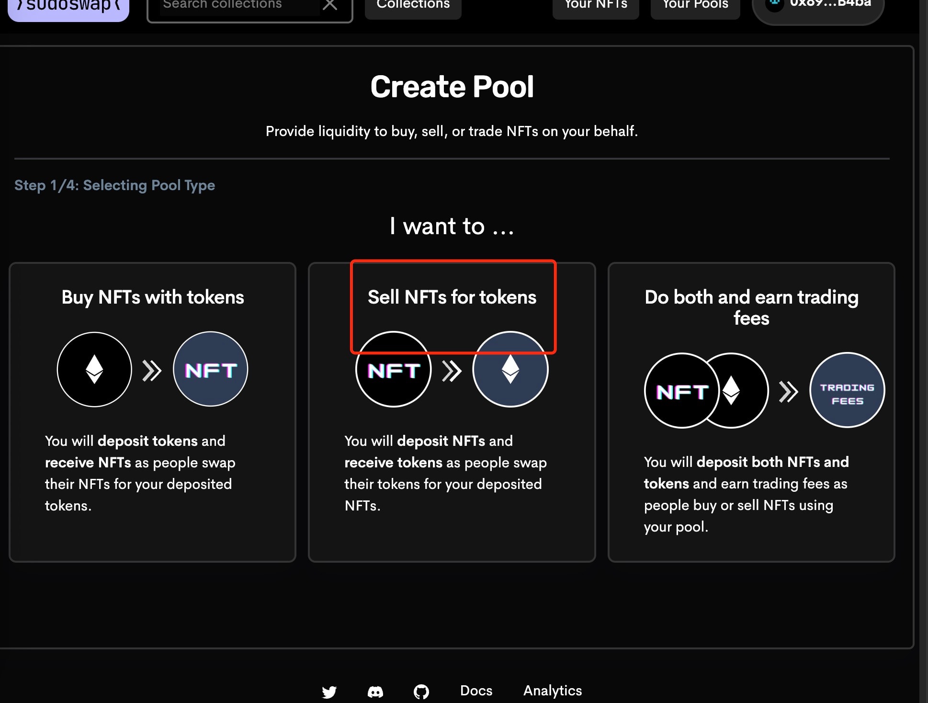
Task: Open the Collections page
Action: [413, 6]
